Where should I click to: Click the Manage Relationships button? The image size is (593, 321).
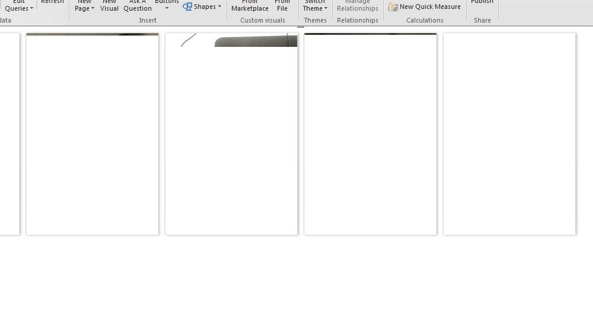click(358, 6)
